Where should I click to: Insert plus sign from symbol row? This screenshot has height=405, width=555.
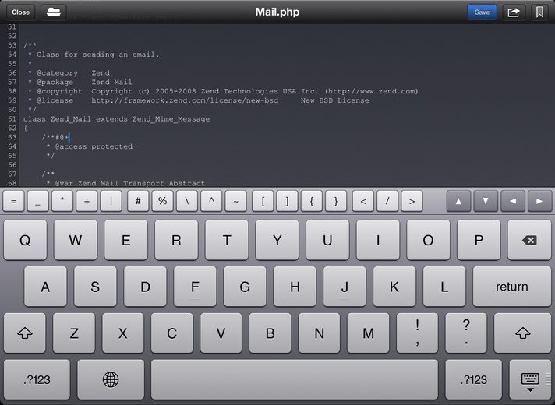pyautogui.click(x=87, y=201)
